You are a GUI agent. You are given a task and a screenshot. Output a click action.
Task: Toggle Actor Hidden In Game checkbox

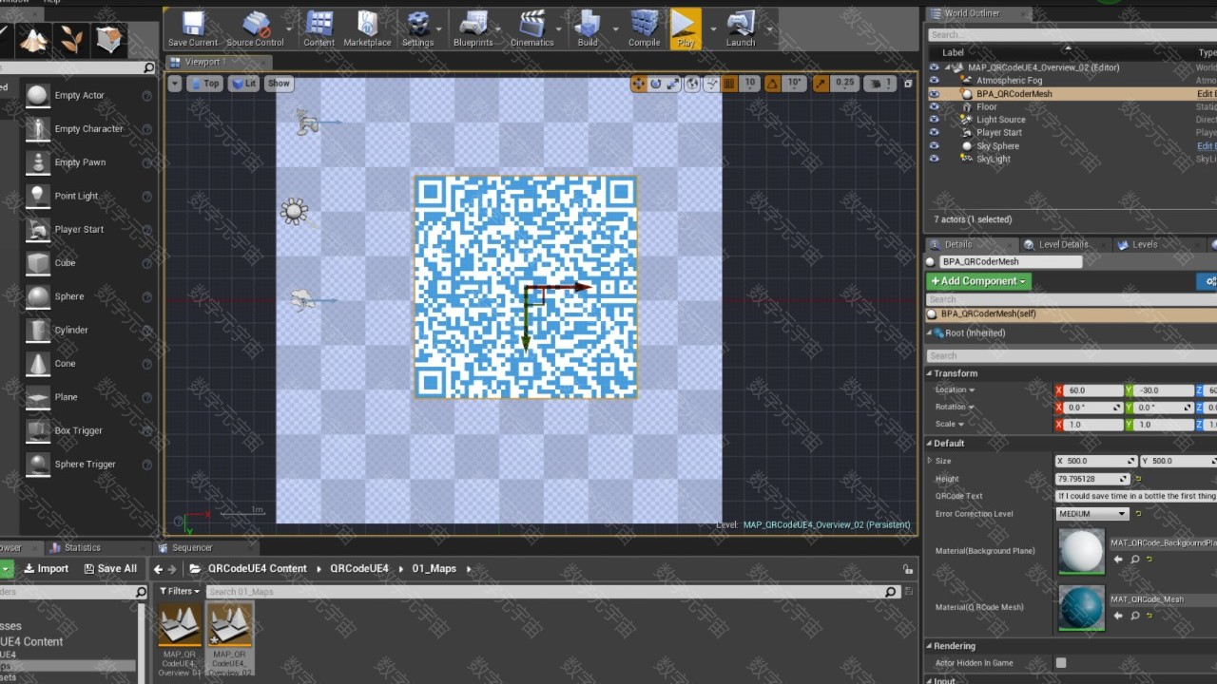click(x=1061, y=663)
